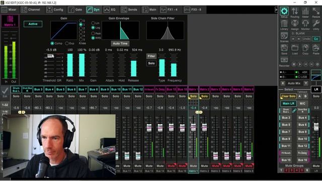Image resolution: width=322 pixels, height=181 pixels.
Task: Open the Monitor headphones icon
Action: click(x=305, y=24)
